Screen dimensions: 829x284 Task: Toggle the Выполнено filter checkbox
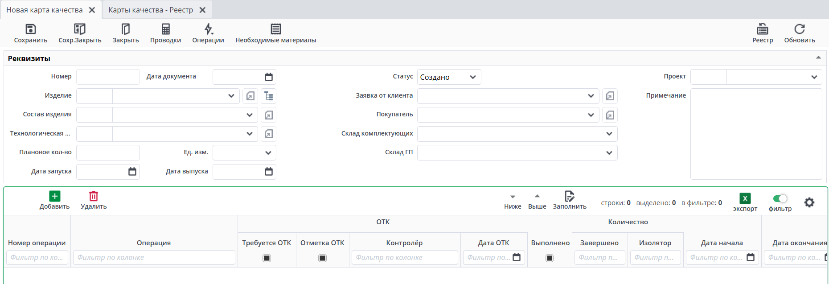coord(550,258)
